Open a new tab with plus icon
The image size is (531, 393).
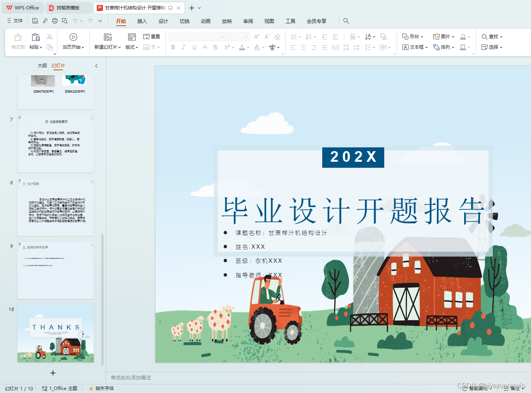click(x=192, y=8)
